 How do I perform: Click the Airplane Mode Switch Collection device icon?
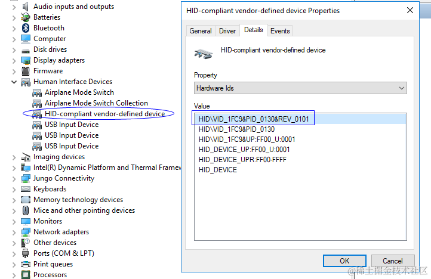pos(37,104)
